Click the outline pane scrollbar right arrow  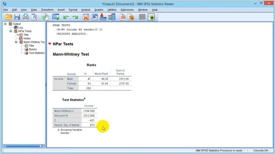43,145
